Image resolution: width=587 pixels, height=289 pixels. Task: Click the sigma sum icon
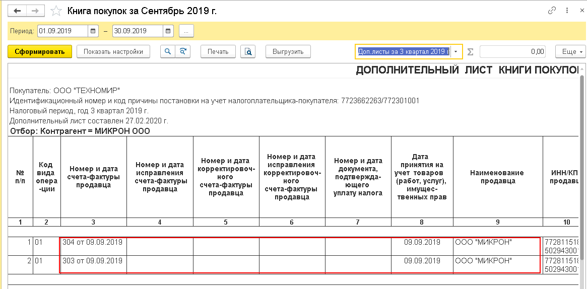(471, 51)
